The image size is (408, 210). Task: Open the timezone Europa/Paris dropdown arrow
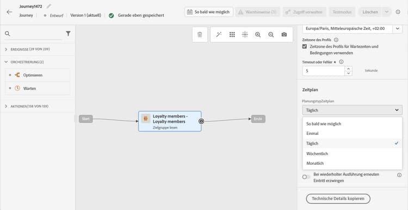(x=398, y=29)
